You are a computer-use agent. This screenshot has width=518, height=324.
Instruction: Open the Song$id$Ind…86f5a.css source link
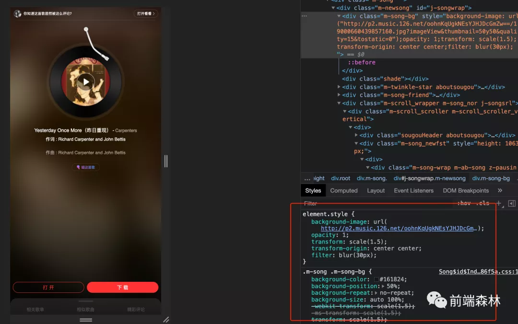coord(478,272)
